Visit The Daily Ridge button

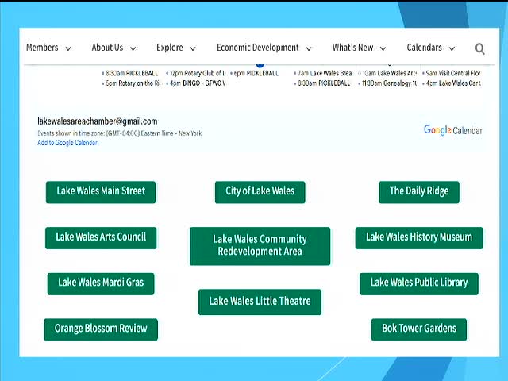pyautogui.click(x=419, y=192)
